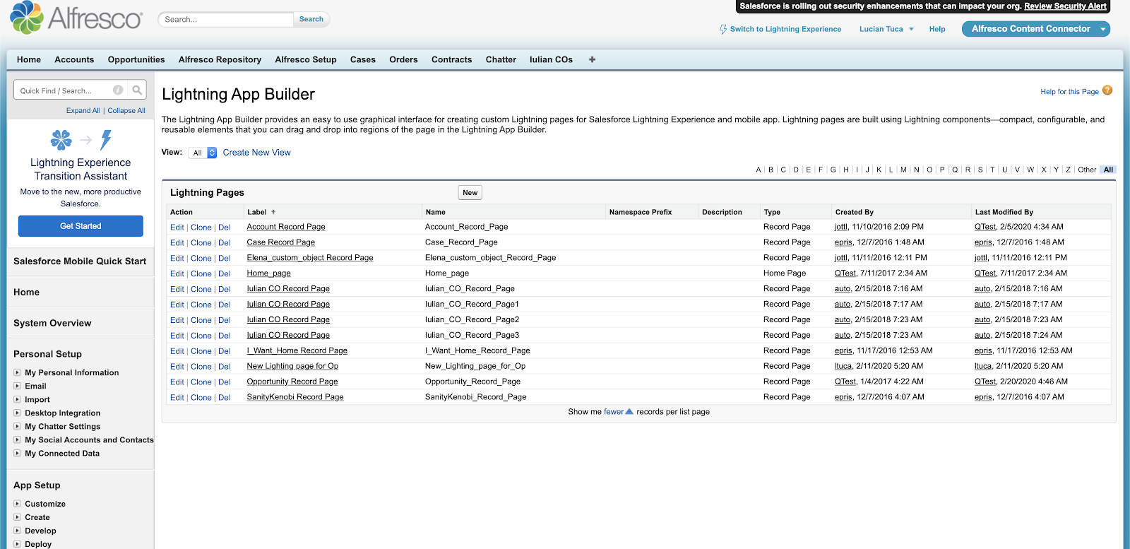Expand the Email setup section
The height and width of the screenshot is (549, 1130).
[x=17, y=386]
